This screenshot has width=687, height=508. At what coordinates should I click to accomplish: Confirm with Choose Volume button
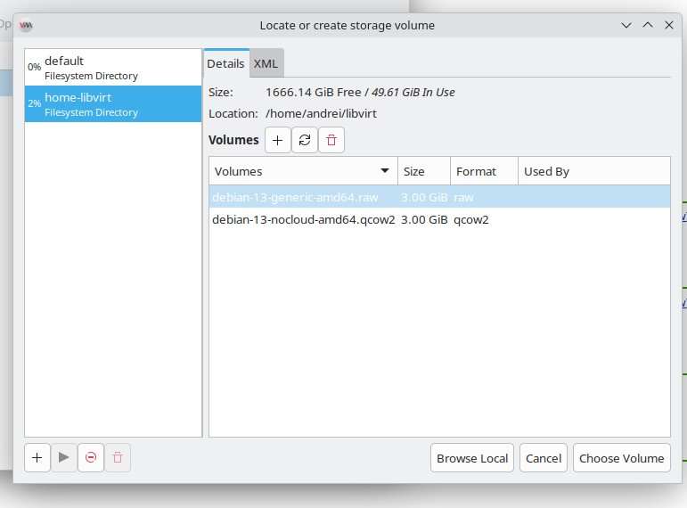pyautogui.click(x=621, y=458)
